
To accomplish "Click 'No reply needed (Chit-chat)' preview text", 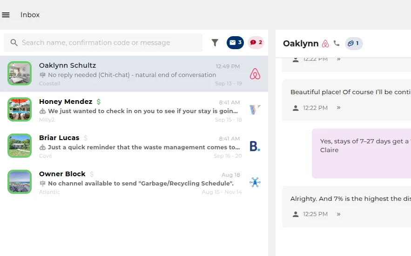I will coord(132,75).
